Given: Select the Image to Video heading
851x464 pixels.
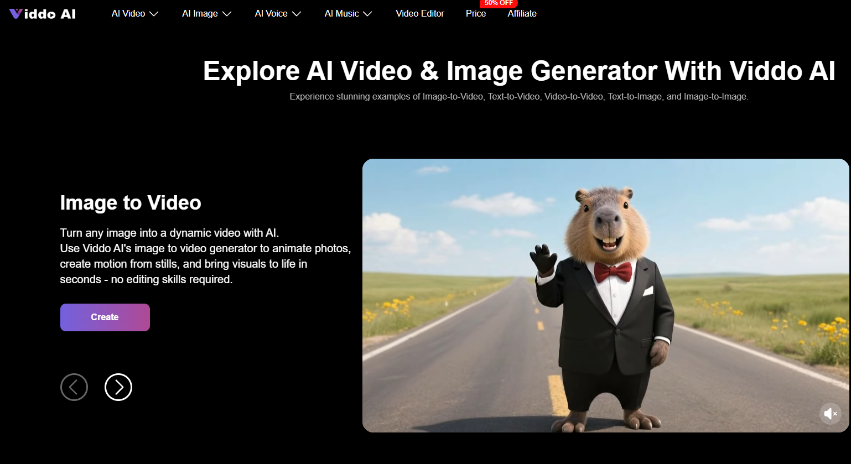Looking at the screenshot, I should pyautogui.click(x=131, y=202).
